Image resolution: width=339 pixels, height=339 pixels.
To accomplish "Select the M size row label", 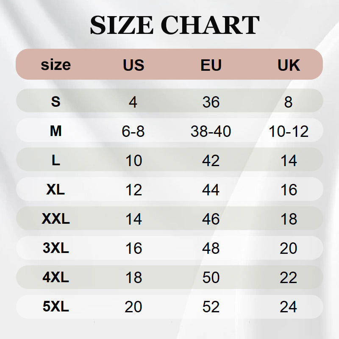I will 56,131.
